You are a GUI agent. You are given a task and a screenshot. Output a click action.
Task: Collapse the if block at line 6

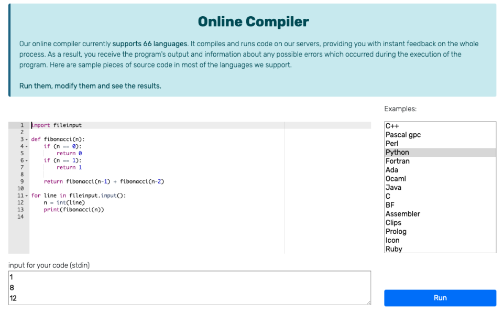coord(27,160)
